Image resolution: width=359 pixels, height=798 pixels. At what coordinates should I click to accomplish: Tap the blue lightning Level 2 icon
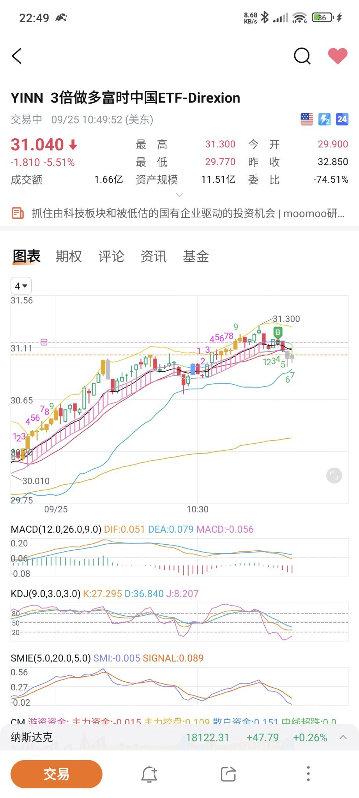[324, 119]
